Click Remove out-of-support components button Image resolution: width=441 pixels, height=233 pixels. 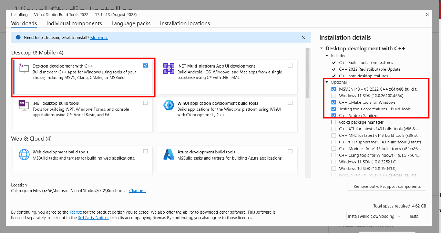tap(387, 186)
